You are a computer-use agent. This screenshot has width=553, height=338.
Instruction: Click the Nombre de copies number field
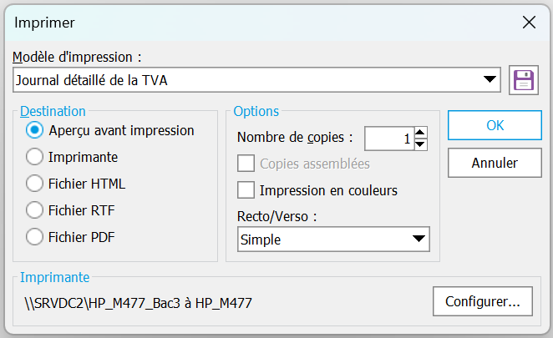(x=388, y=138)
